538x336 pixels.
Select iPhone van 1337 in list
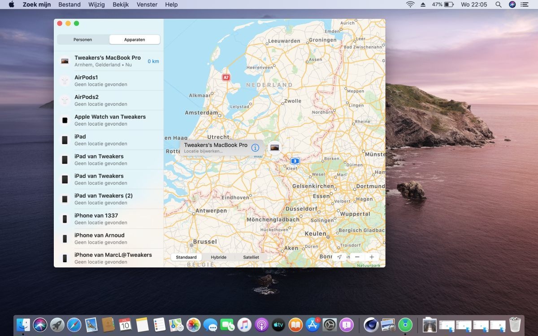(109, 219)
